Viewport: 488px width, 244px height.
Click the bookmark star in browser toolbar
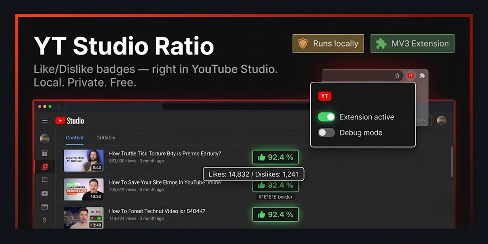click(x=397, y=76)
